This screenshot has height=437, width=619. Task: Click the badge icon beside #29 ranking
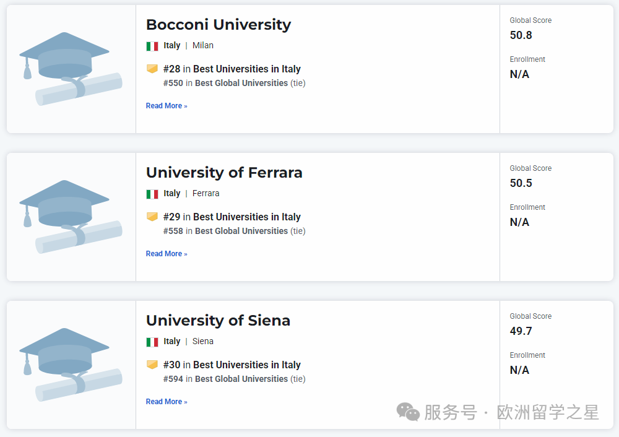point(152,217)
